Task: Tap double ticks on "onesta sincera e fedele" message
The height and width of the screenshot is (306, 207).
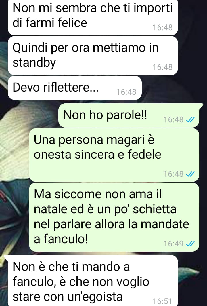Action: coord(190,174)
